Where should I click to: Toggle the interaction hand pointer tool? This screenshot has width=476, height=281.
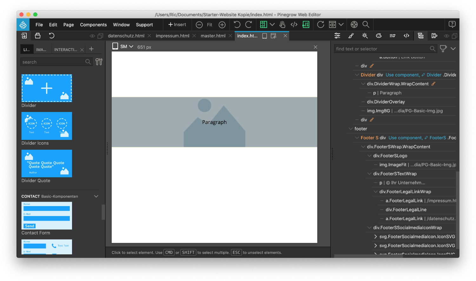[282, 24]
